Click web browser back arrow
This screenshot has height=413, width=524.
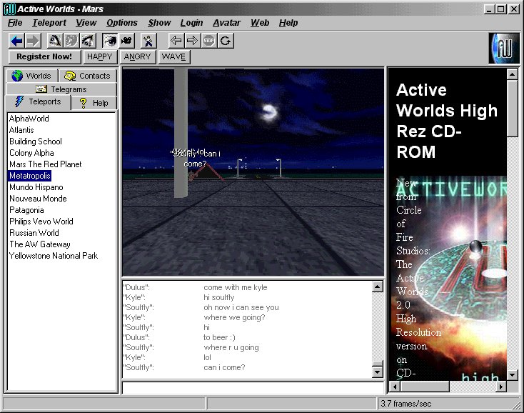click(176, 41)
